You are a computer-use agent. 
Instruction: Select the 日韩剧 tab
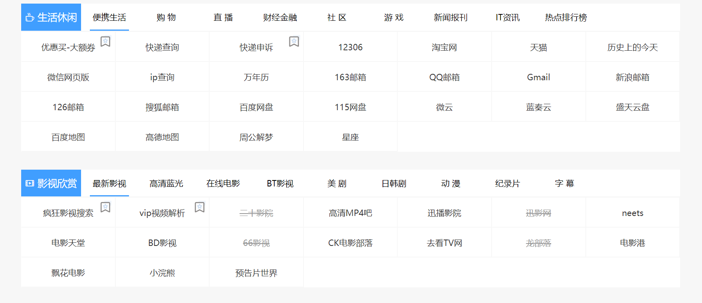394,183
